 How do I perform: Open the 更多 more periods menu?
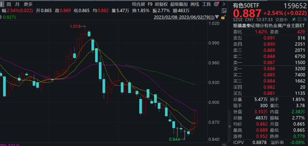(x=28, y=4)
